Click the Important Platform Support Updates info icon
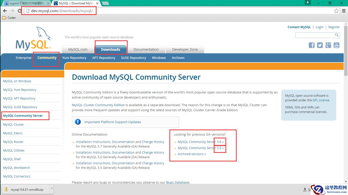The image size is (348, 195). [78, 122]
